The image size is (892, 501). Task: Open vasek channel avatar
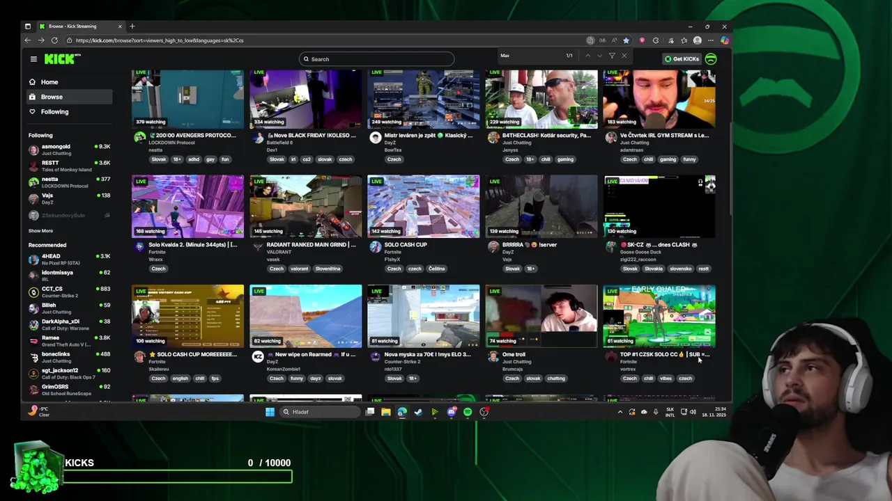click(x=258, y=246)
